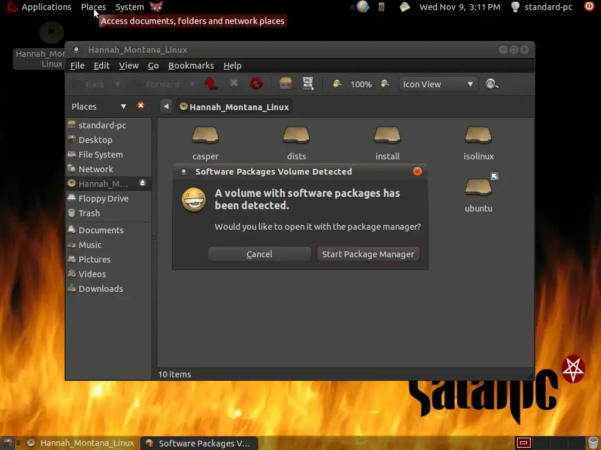Click the Show Desktop icon in the bottom panel
This screenshot has width=601, height=450.
7,443
